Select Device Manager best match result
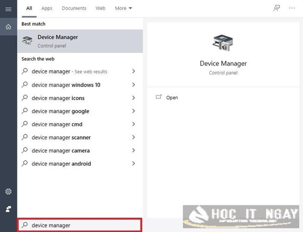Image resolution: width=303 pixels, height=232 pixels. click(80, 41)
